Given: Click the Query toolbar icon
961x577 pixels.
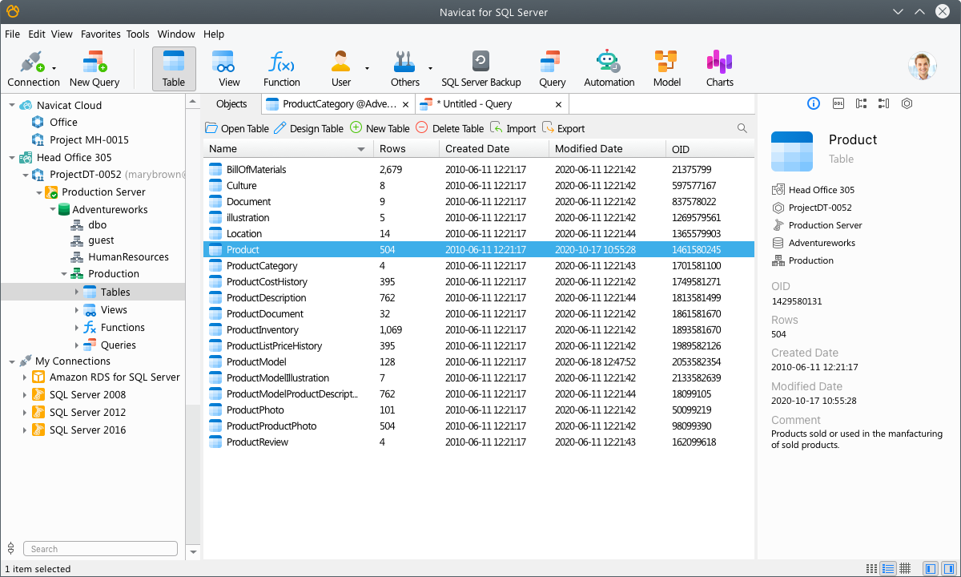Looking at the screenshot, I should click(x=552, y=63).
